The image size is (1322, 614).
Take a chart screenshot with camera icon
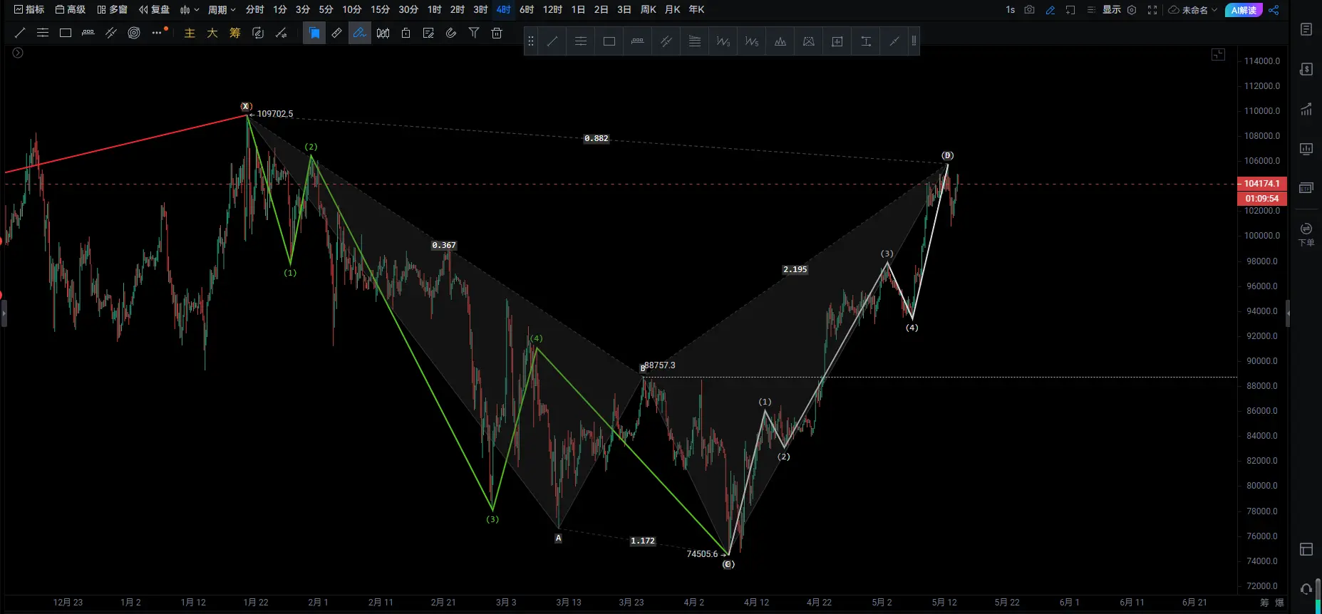(x=1029, y=9)
